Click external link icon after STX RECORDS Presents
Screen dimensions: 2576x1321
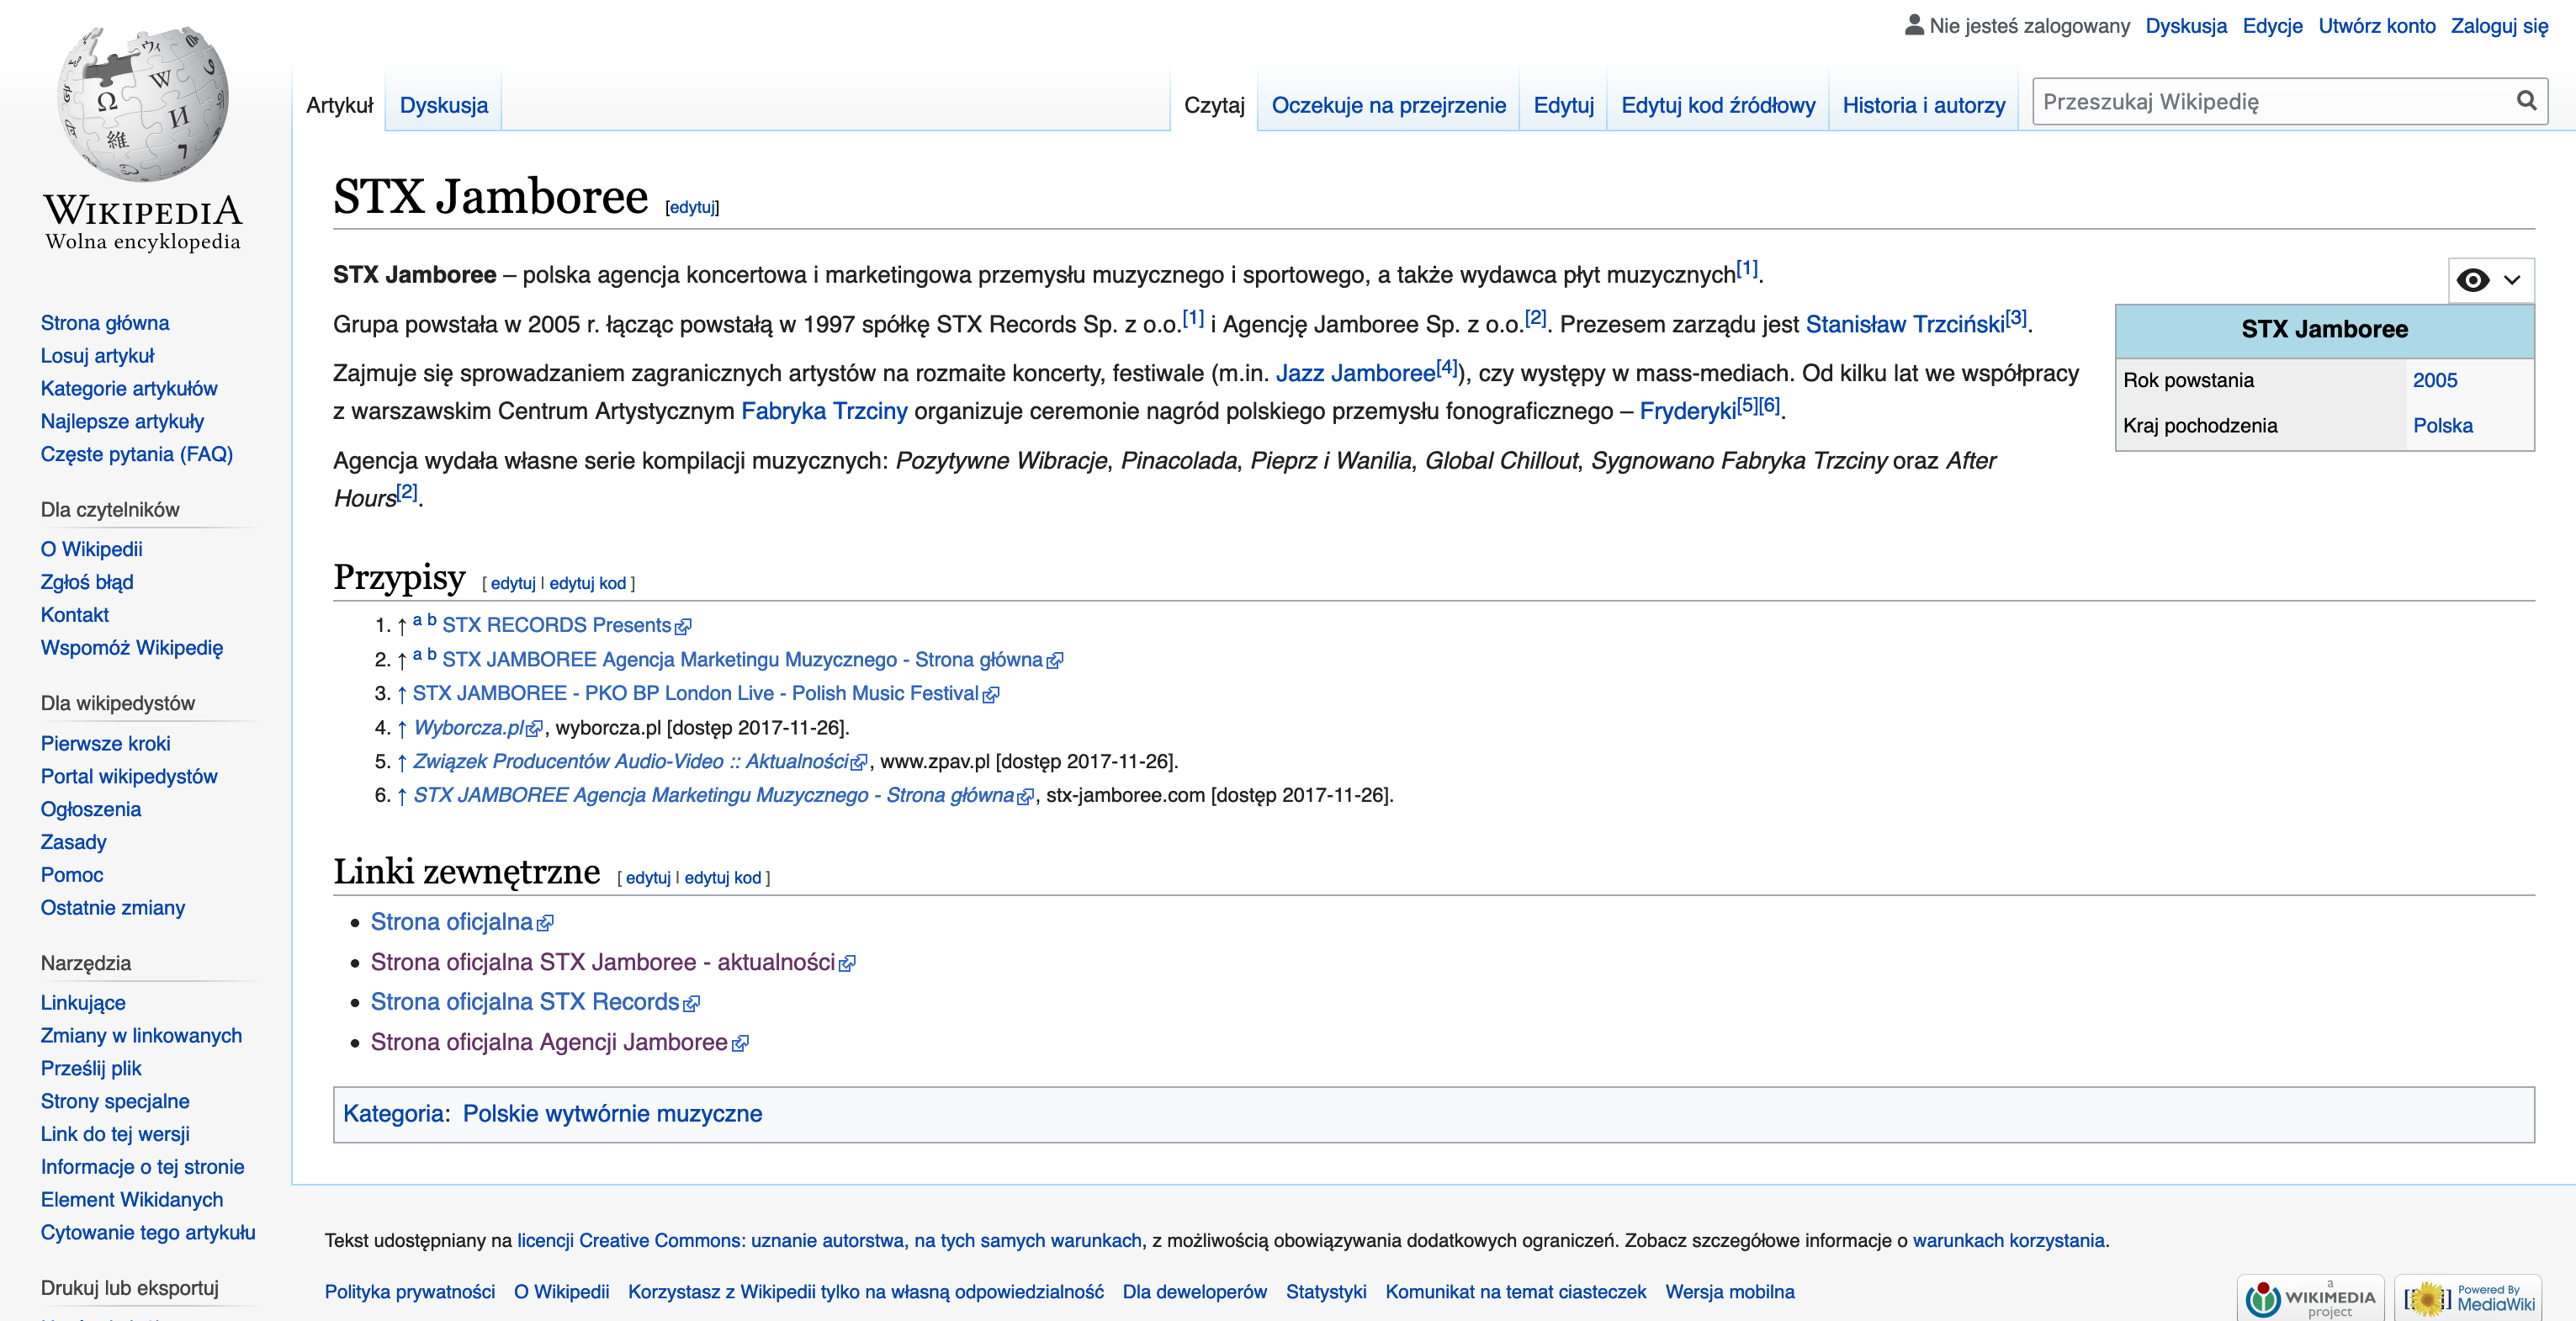tap(683, 627)
